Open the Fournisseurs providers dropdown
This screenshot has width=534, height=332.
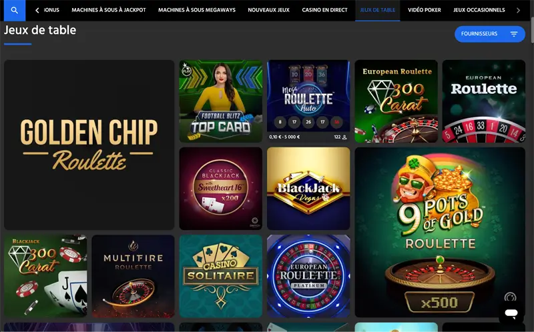point(490,34)
